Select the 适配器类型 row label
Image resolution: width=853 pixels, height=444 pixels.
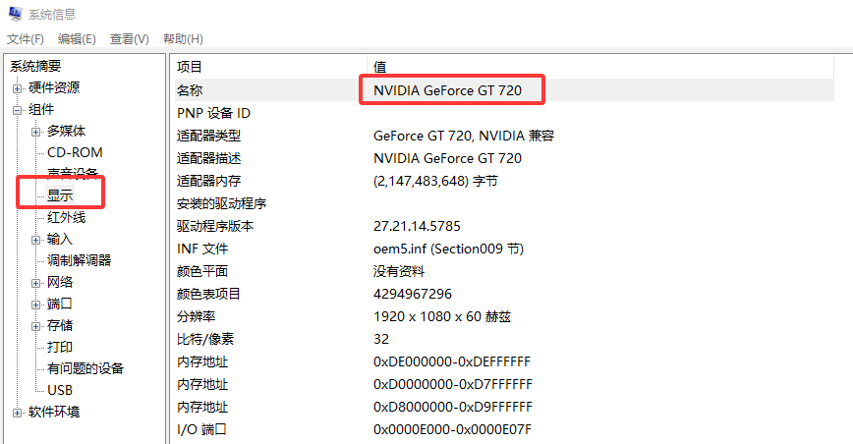coord(209,136)
